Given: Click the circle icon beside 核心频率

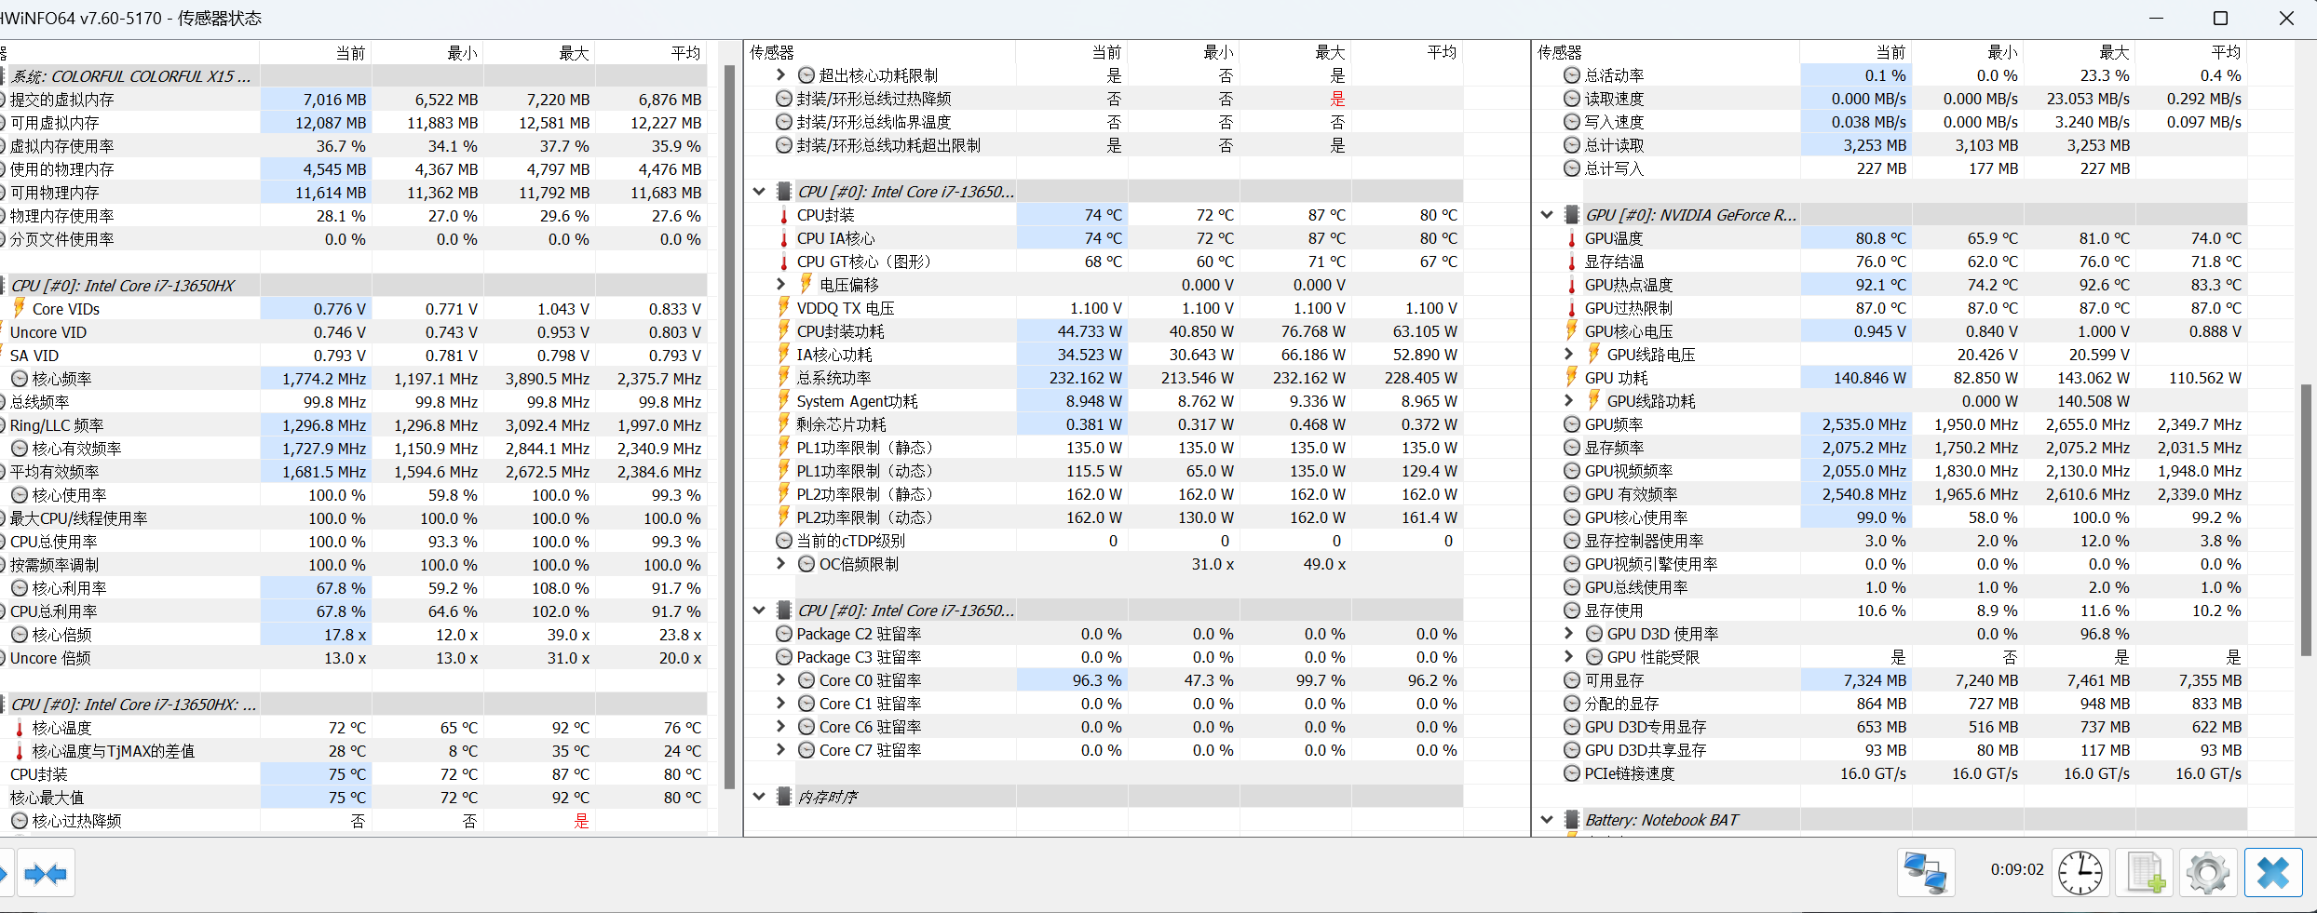Looking at the screenshot, I should pos(20,379).
